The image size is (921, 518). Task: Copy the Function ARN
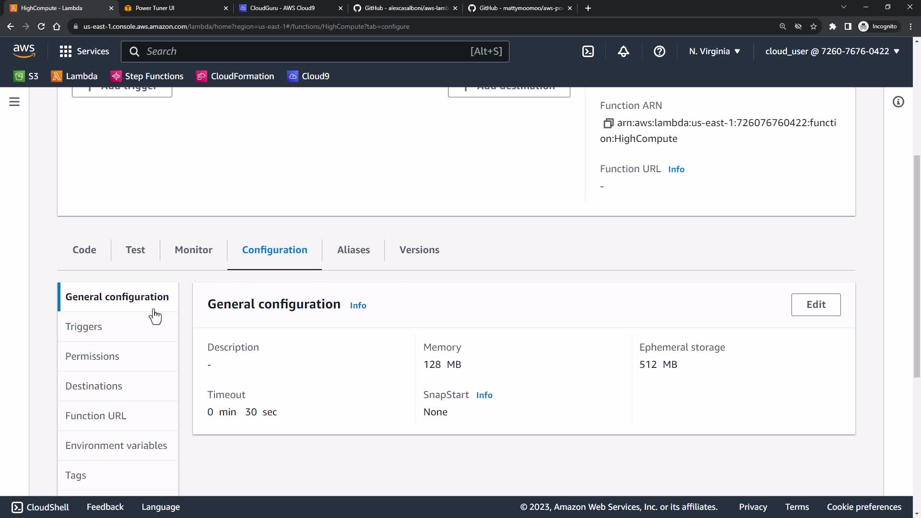click(608, 123)
